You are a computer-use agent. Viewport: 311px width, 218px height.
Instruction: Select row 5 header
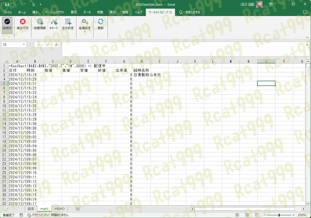[x=4, y=84]
